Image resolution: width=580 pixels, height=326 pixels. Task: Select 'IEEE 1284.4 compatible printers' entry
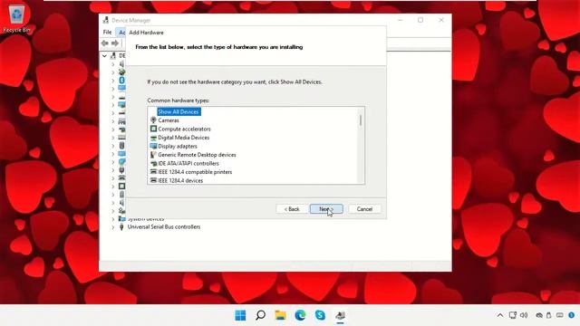pos(195,172)
